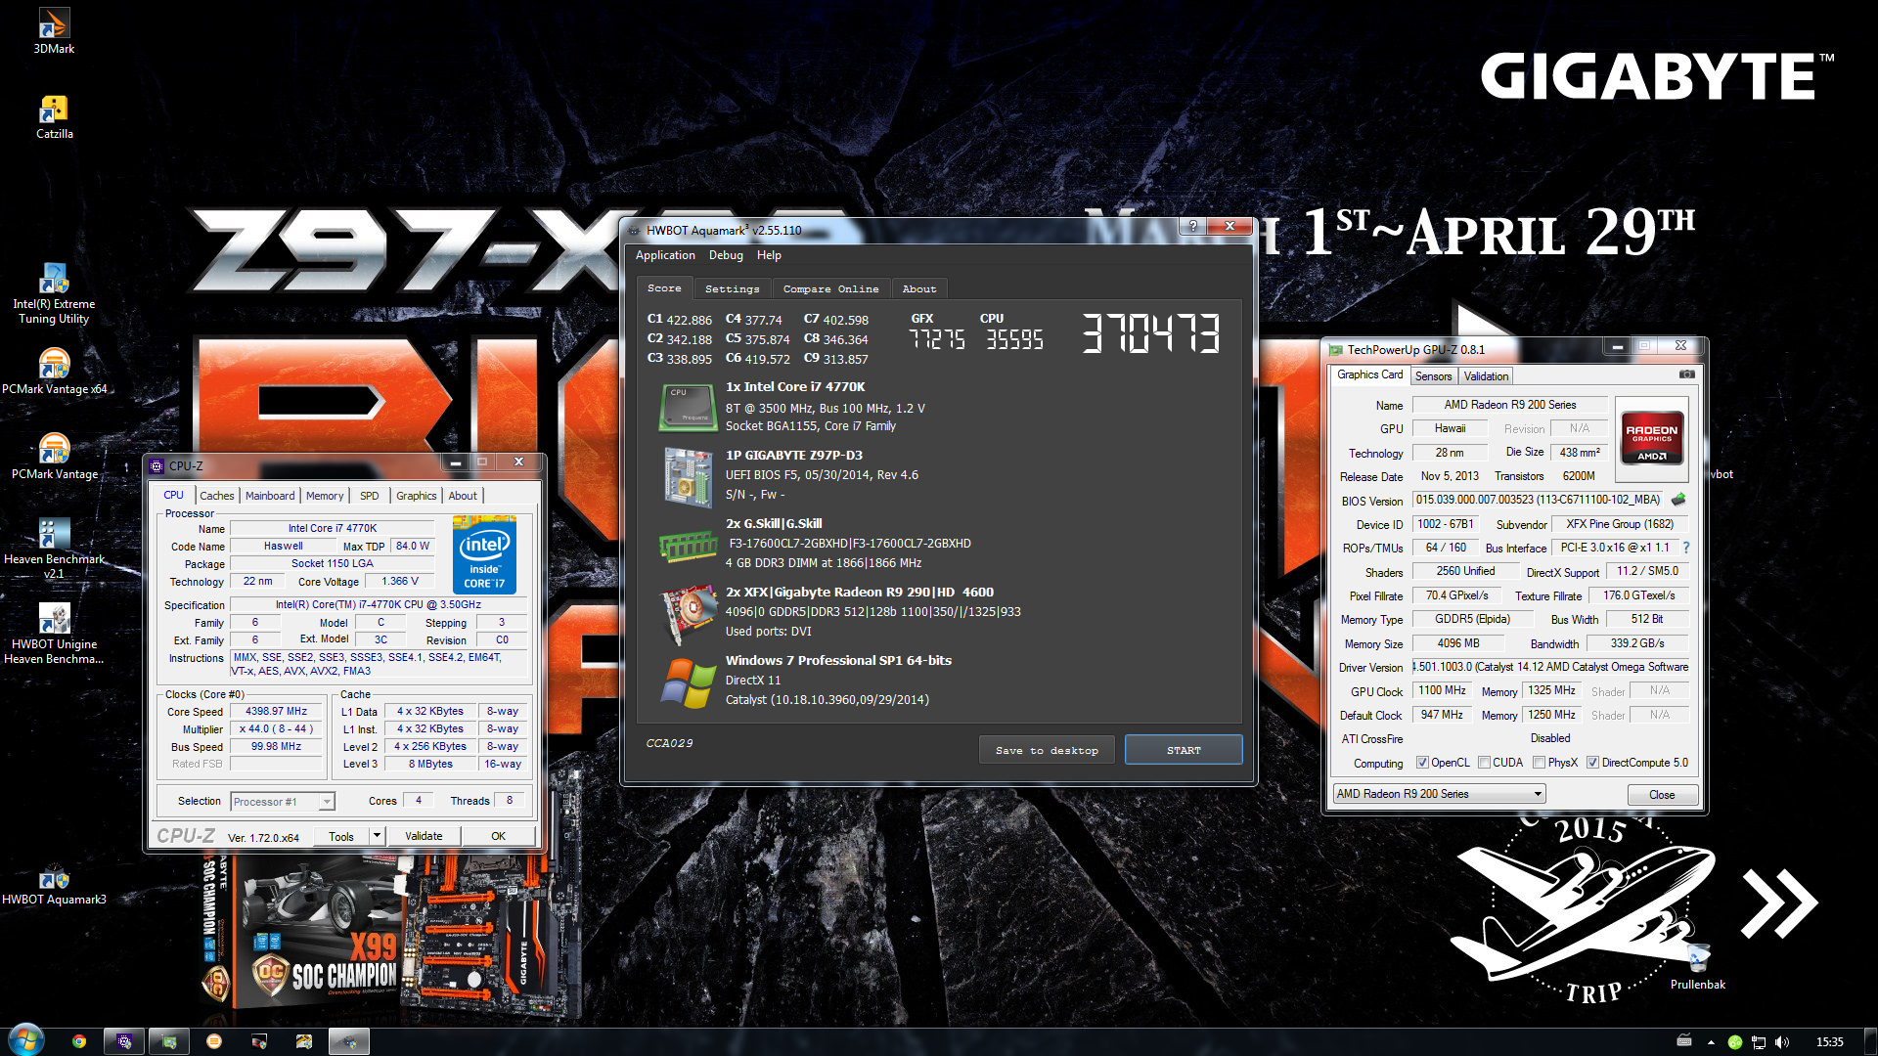This screenshot has height=1056, width=1878.
Task: Click the GPU-Z screenshot camera icon
Action: click(x=1687, y=374)
